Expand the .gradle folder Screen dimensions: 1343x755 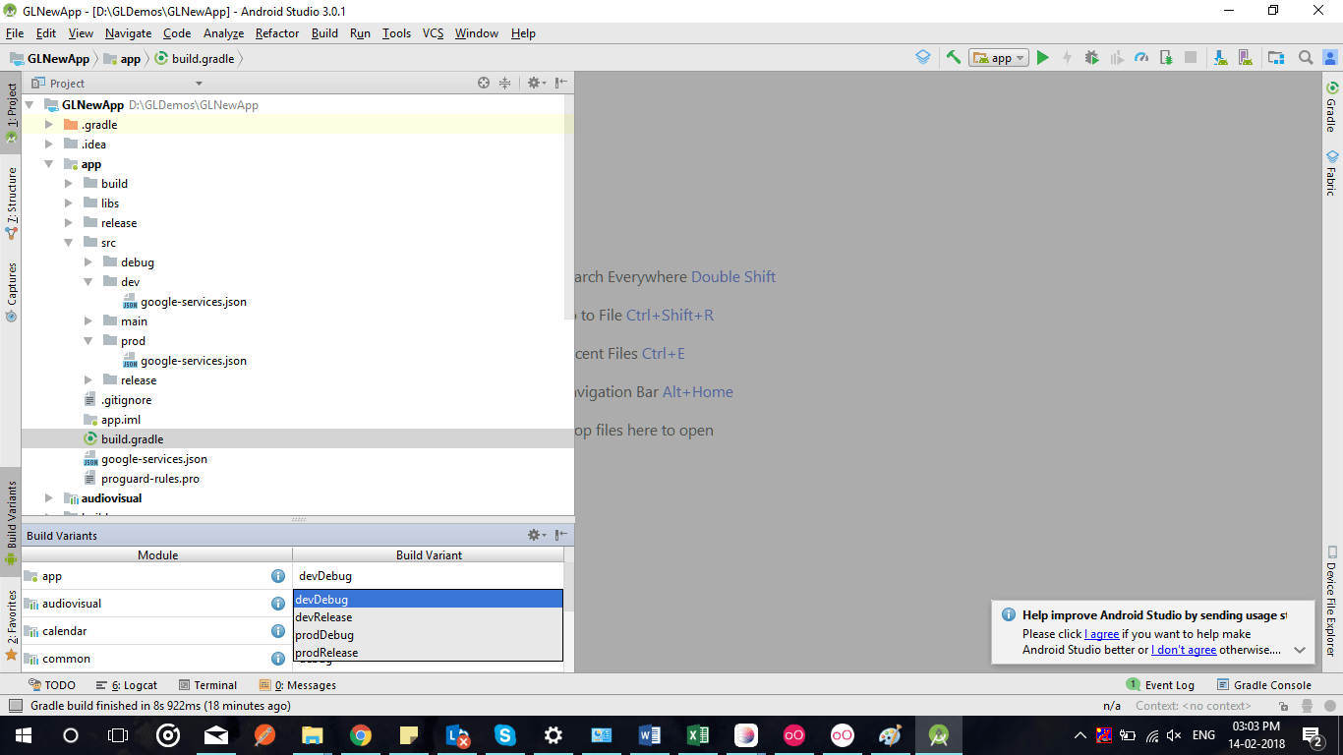(49, 125)
